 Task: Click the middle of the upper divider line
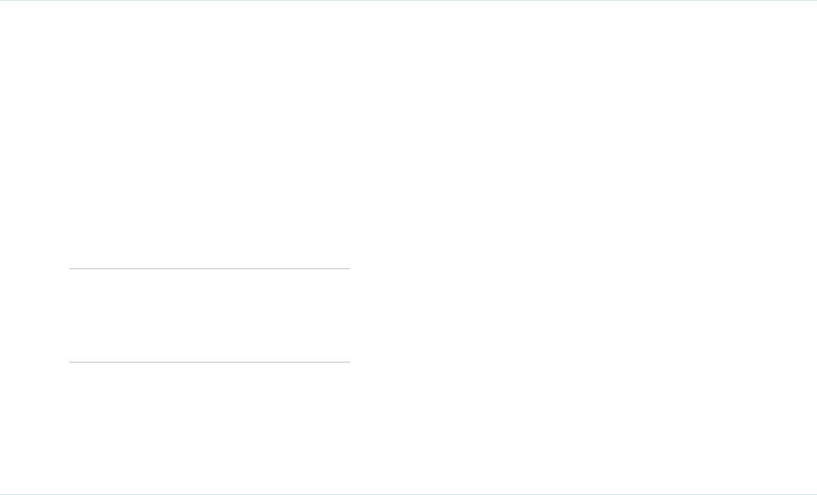[210, 268]
